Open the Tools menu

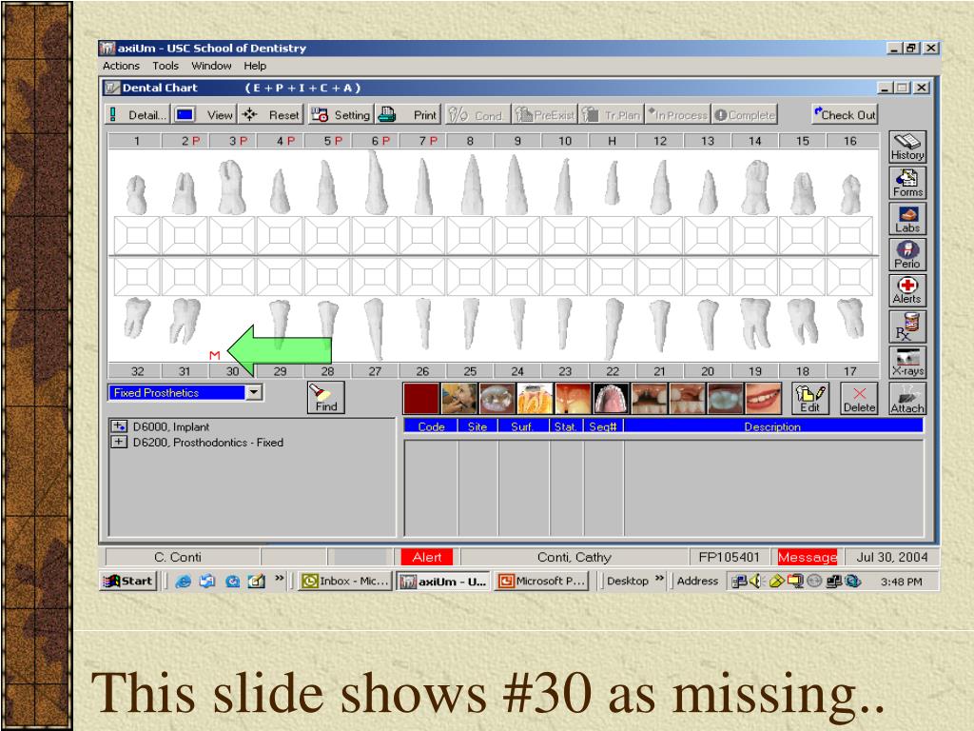[166, 66]
